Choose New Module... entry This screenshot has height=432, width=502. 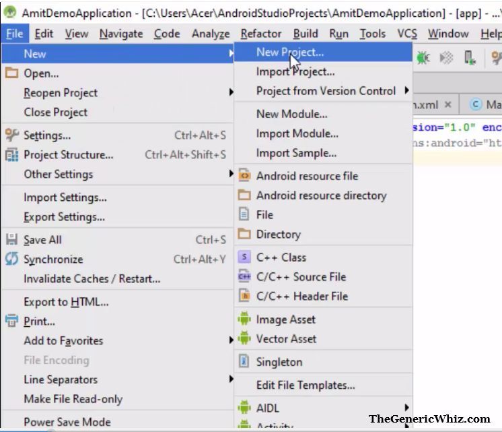[323, 113]
